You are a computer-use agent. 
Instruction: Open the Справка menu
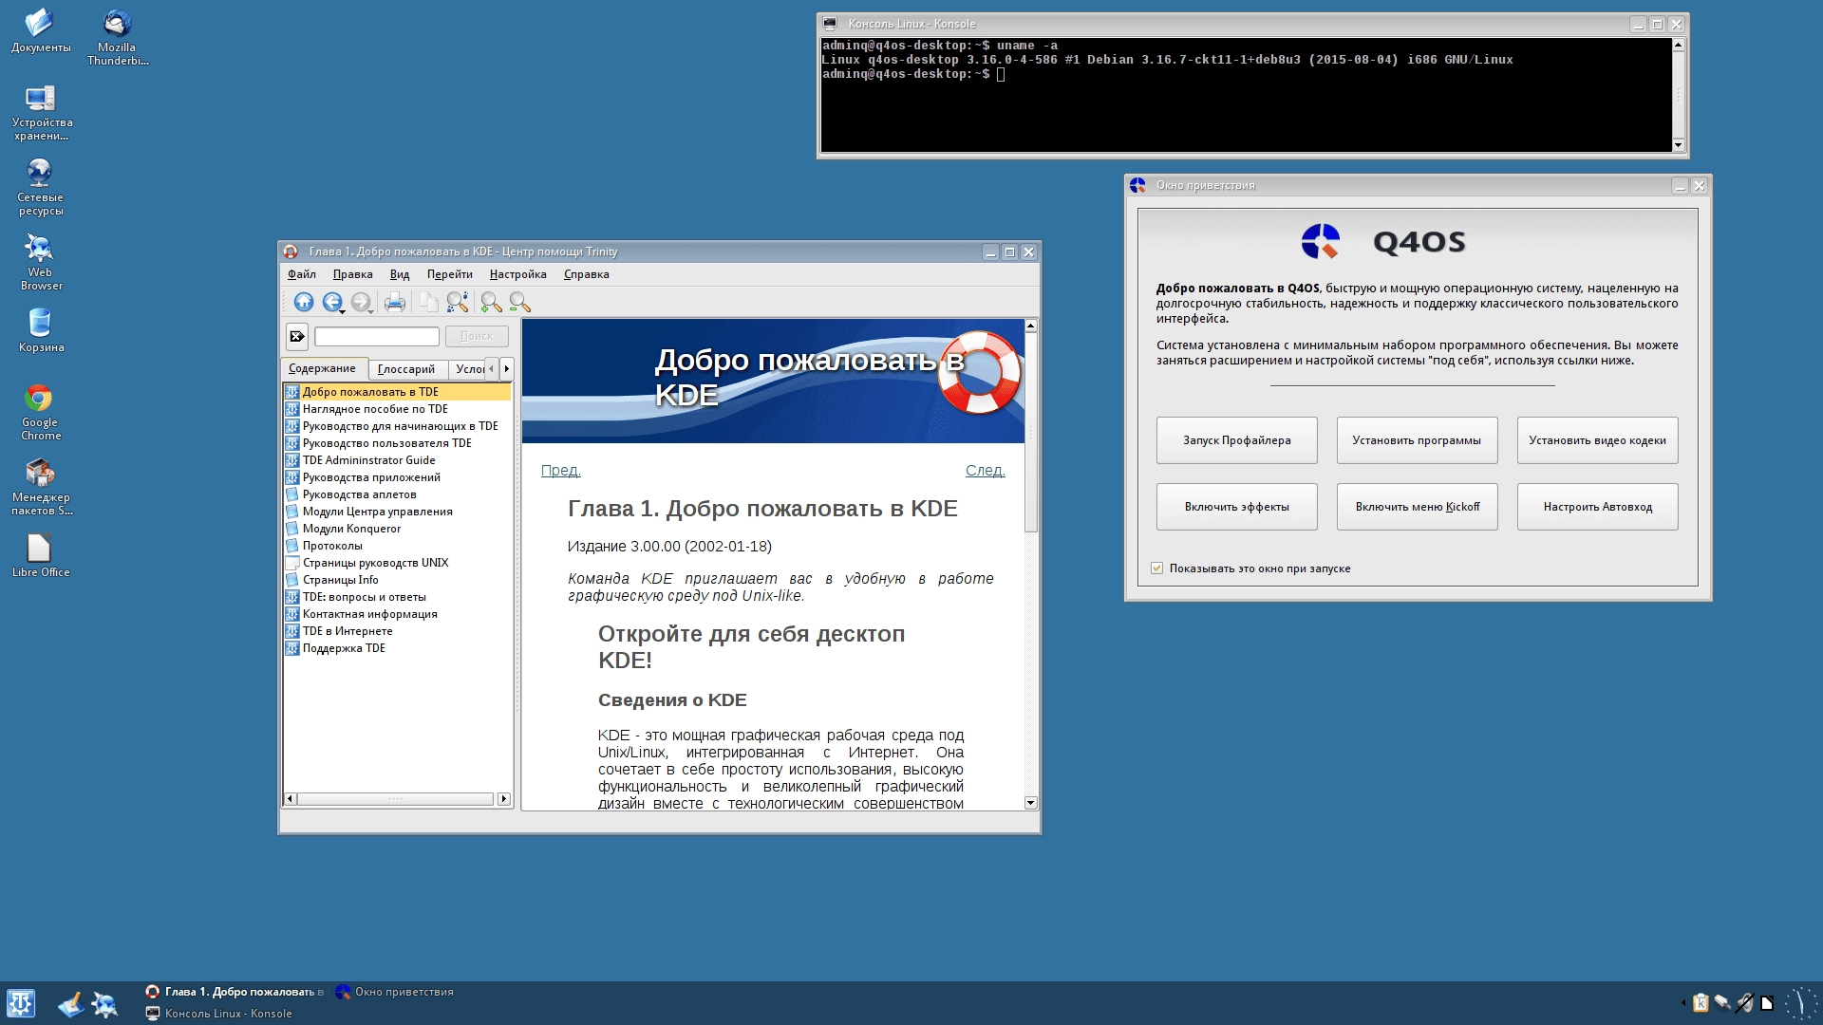click(x=586, y=274)
